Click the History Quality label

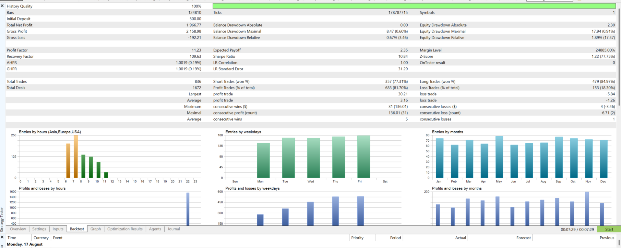coord(19,6)
